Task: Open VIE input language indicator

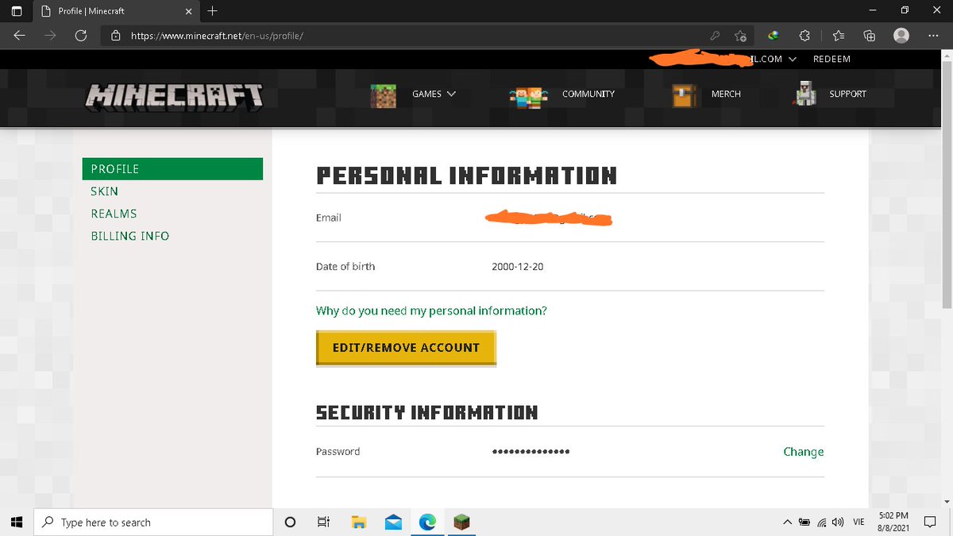Action: [x=858, y=522]
